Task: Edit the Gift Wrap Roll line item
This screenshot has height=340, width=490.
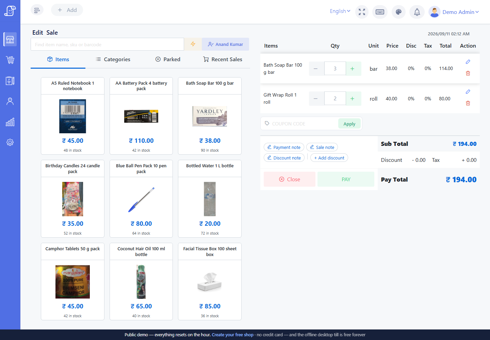Action: (x=468, y=91)
